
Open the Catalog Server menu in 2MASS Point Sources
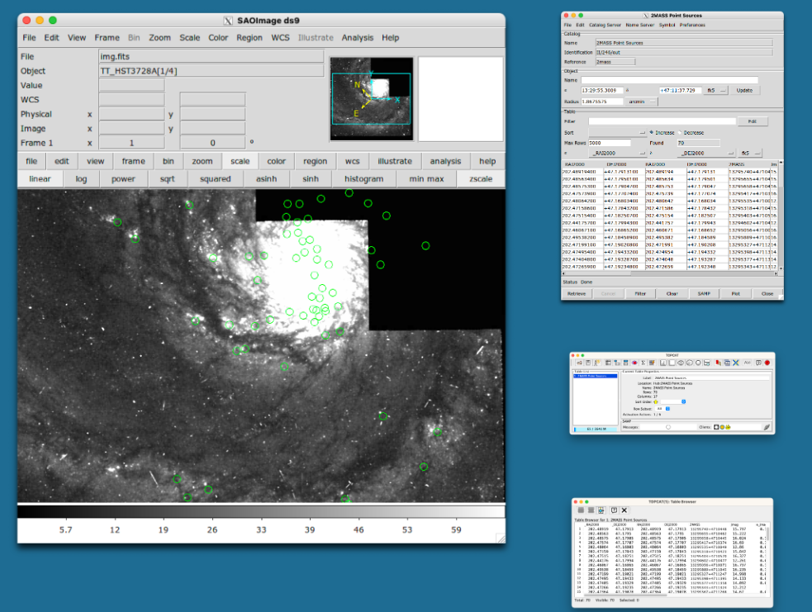605,26
